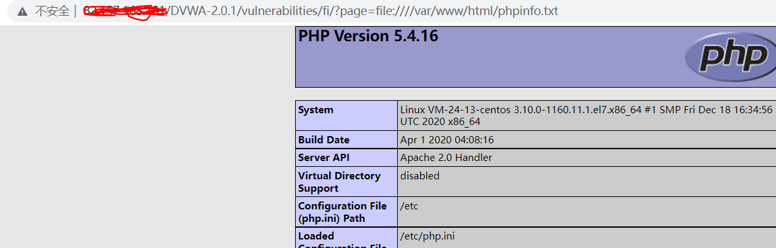Viewport: 776px width, 248px height.
Task: Click the '/etc' path value
Action: (410, 206)
